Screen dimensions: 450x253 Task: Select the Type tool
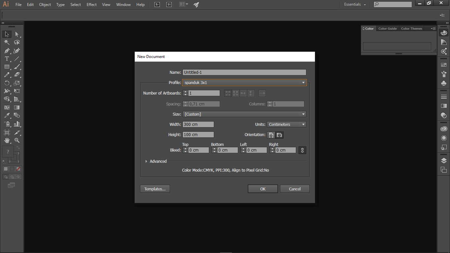[x=7, y=59]
